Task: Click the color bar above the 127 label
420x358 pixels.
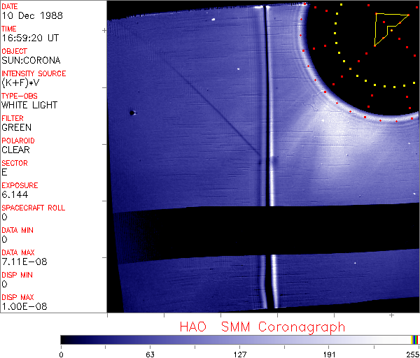Action: 239,339
